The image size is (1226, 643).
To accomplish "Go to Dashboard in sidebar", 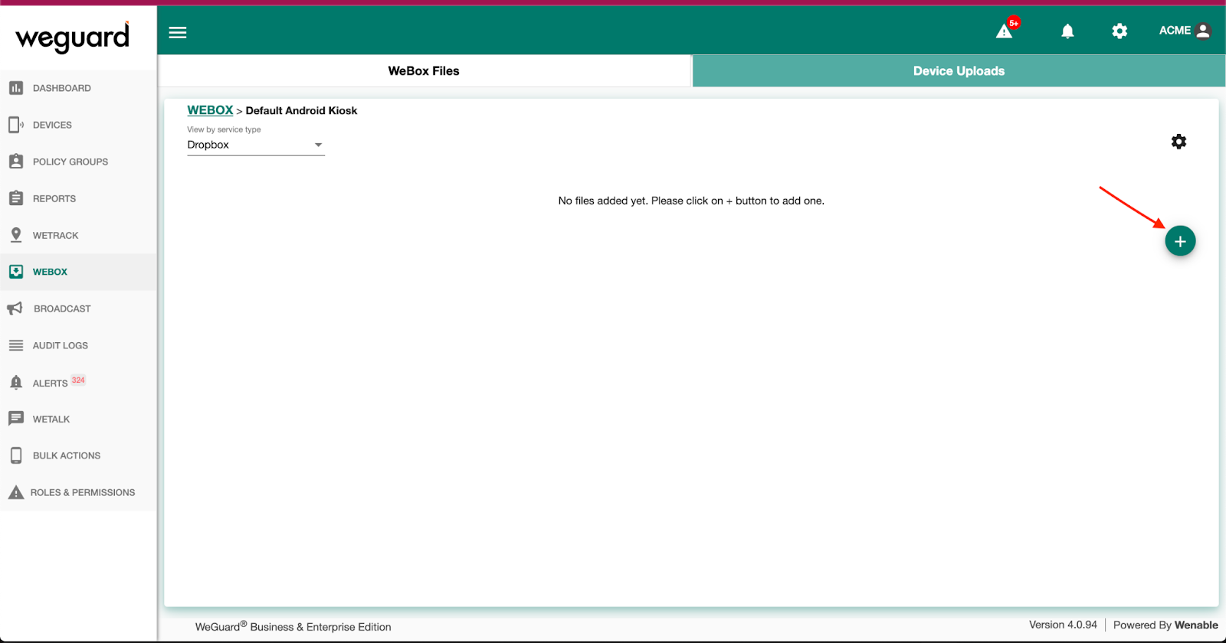I will [x=62, y=88].
